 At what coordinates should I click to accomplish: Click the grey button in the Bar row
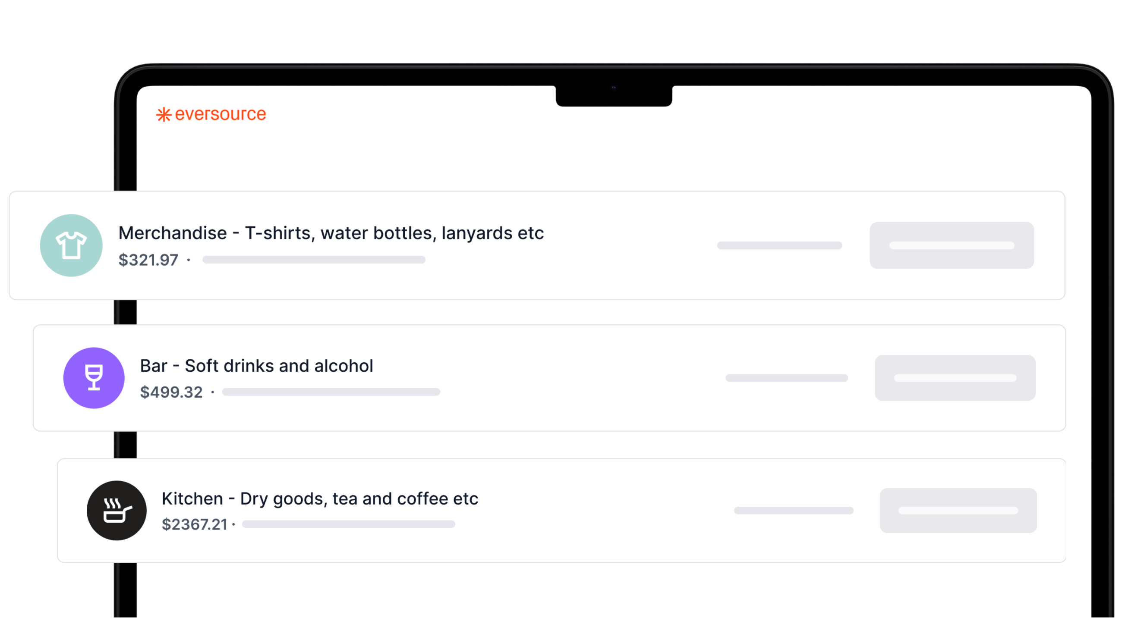click(x=955, y=378)
